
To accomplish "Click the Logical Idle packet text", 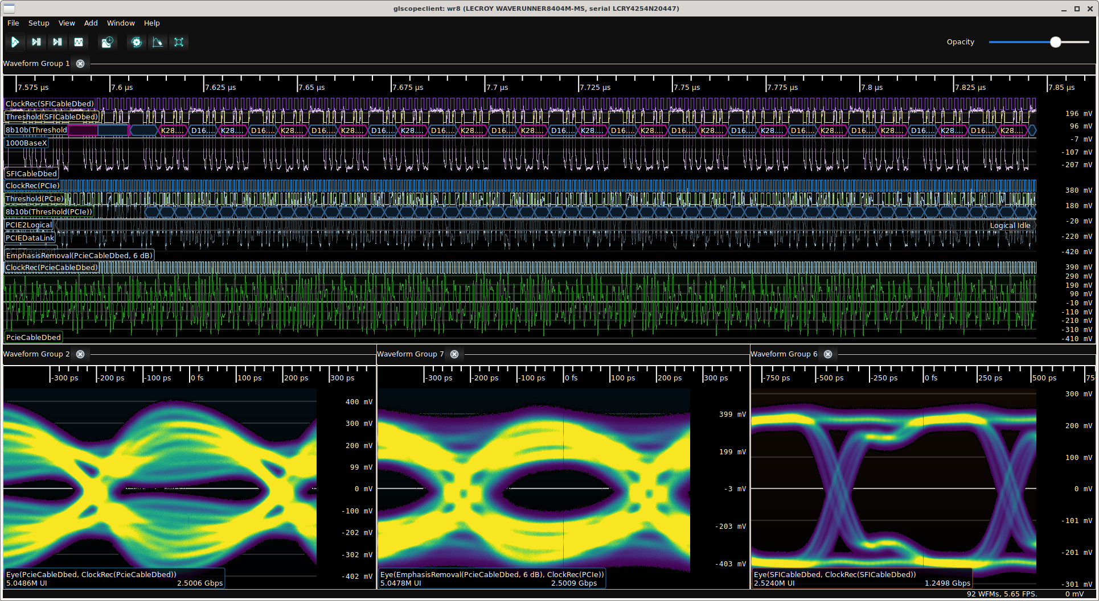I will pyautogui.click(x=1010, y=226).
